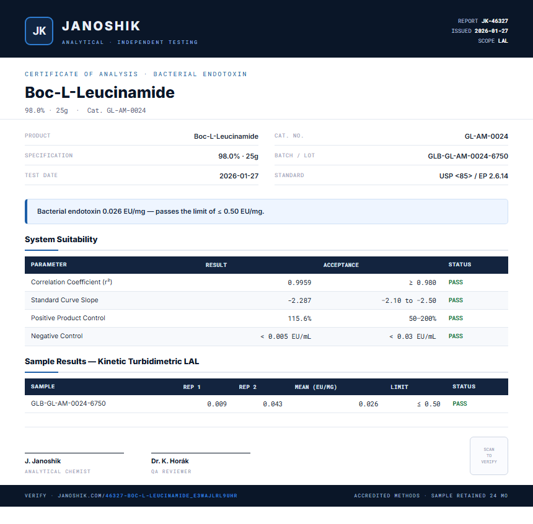533x524 pixels.
Task: Click the SAMPLE column header
Action: 43,386
